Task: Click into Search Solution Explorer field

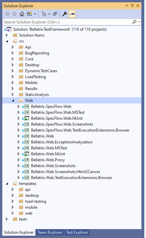Action: pyautogui.click(x=67, y=22)
